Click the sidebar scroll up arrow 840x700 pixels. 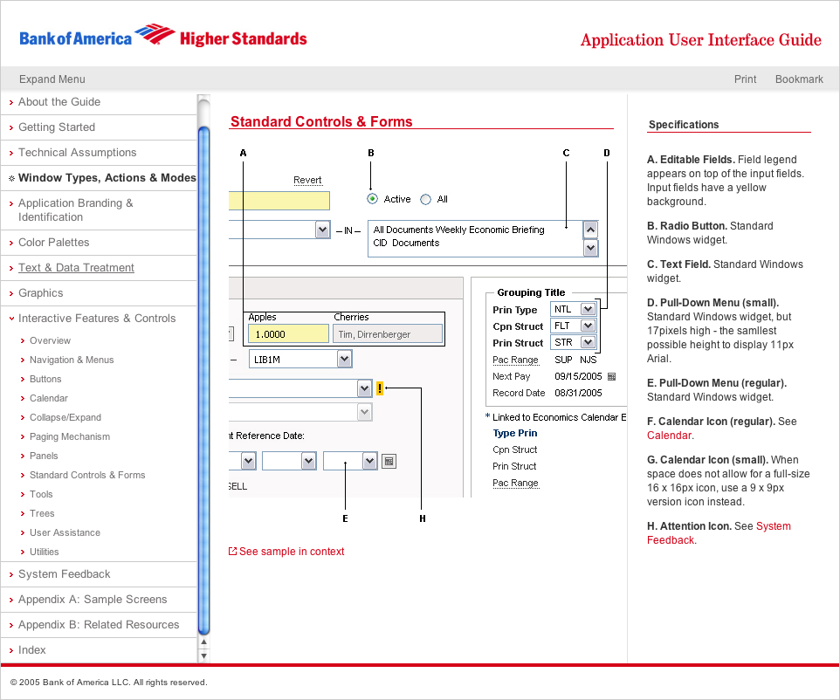tap(203, 642)
